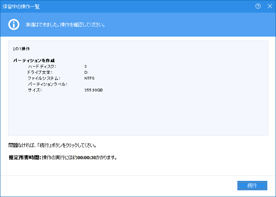The width and height of the screenshot is (276, 197).
Task: Close the 保留中の操作一覧 dialog
Action: [270, 6]
